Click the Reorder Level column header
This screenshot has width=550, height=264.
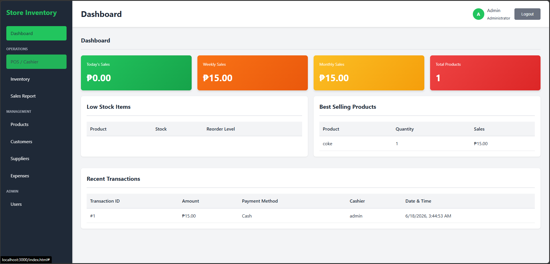pyautogui.click(x=221, y=129)
